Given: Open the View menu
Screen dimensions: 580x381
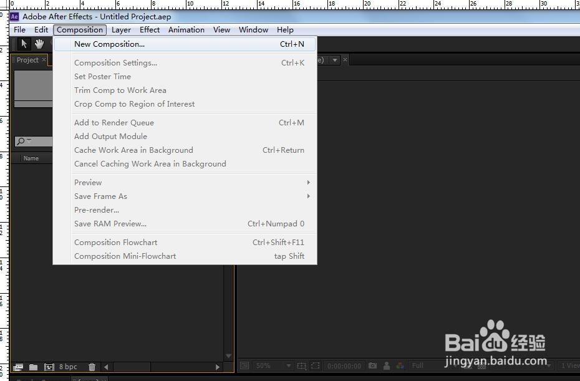Looking at the screenshot, I should click(221, 29).
